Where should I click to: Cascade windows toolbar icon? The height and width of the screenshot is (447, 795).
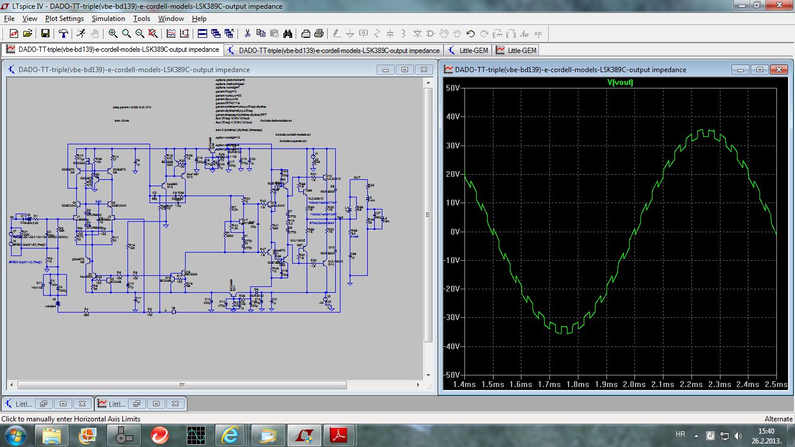[216, 33]
